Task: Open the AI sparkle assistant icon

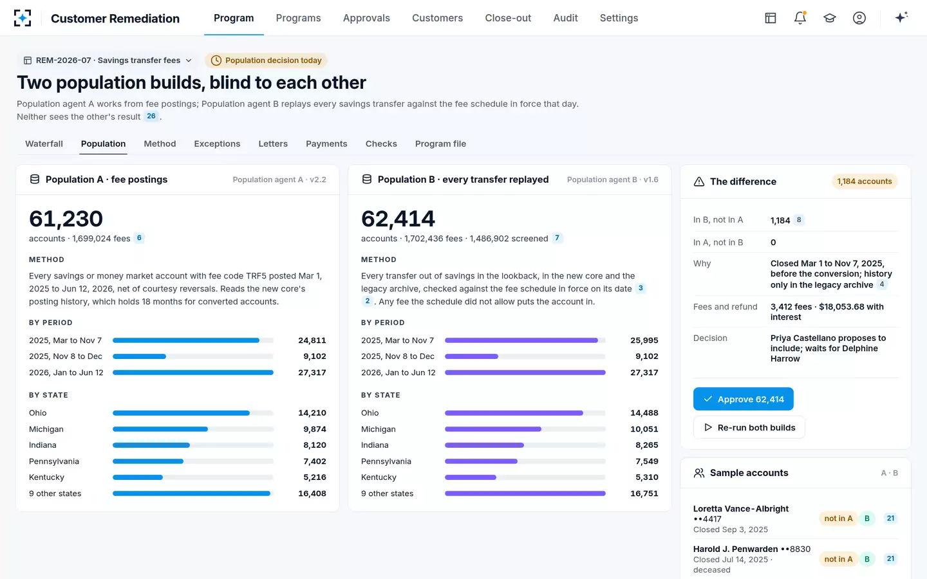Action: click(901, 17)
